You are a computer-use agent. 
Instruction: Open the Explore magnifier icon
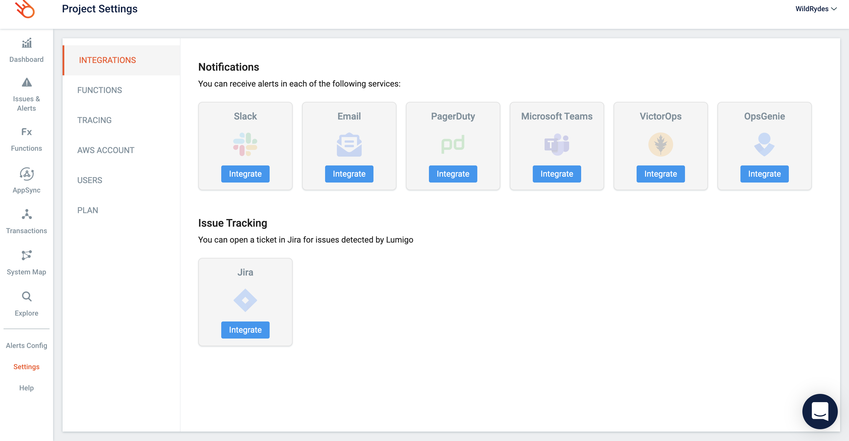(26, 296)
